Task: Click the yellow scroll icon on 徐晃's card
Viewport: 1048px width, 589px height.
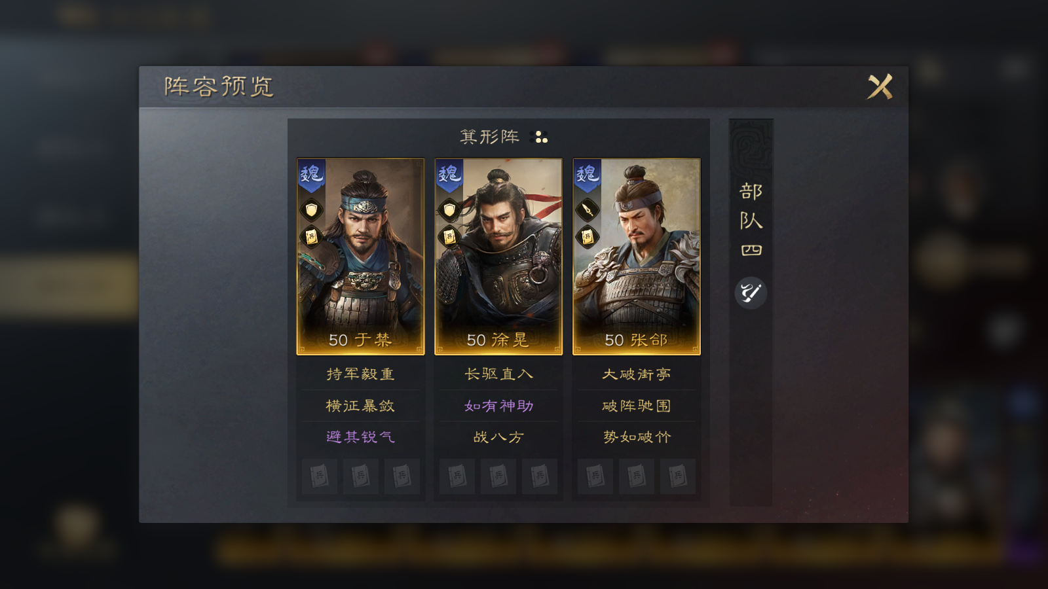Action: (x=449, y=236)
